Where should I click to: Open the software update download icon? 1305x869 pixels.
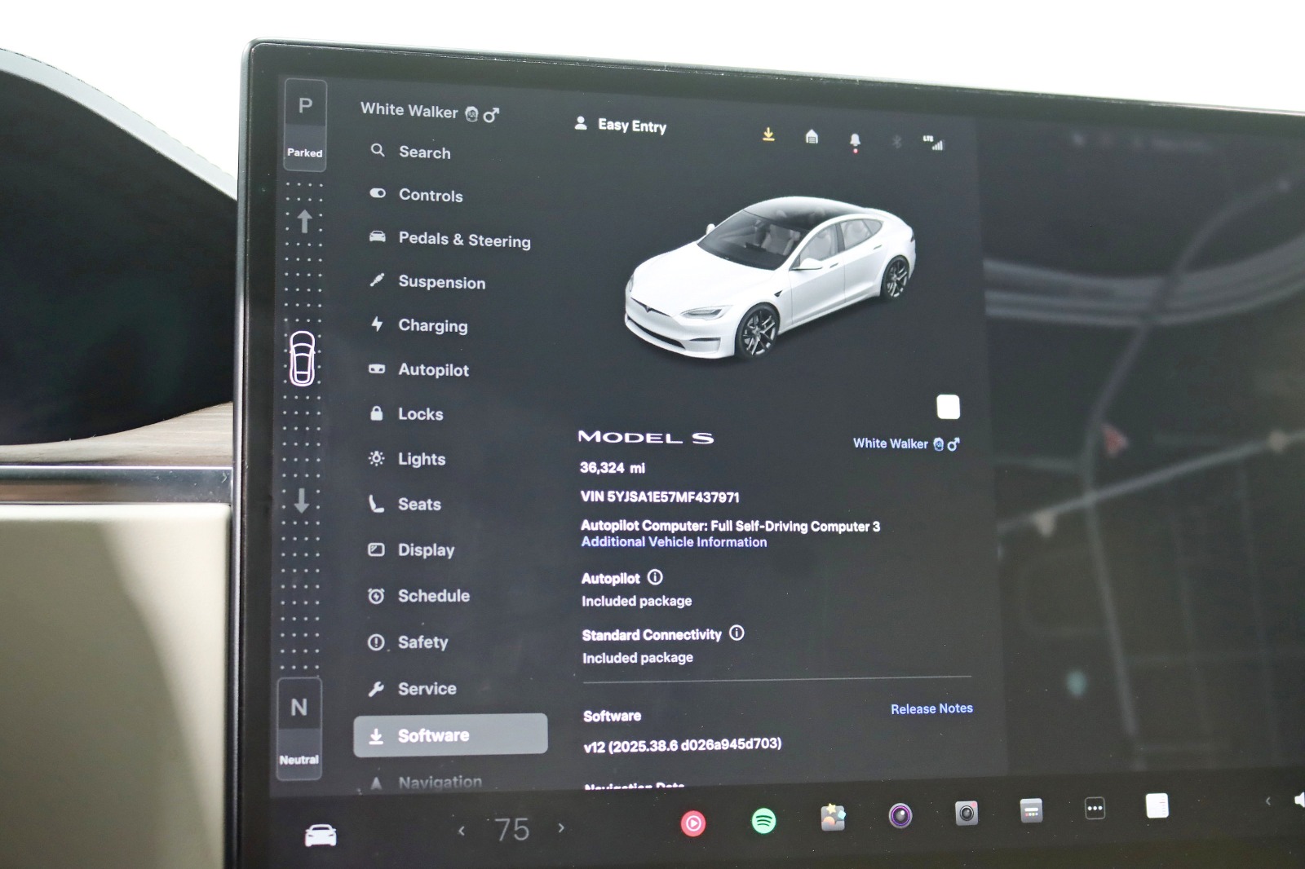click(x=768, y=135)
